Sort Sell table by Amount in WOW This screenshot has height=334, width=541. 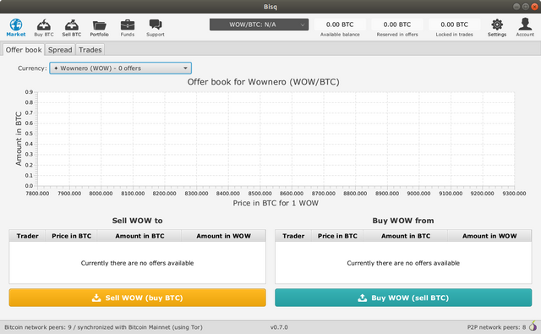(x=223, y=236)
